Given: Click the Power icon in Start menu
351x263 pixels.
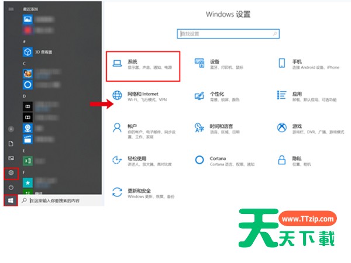Looking at the screenshot, I should (x=11, y=187).
